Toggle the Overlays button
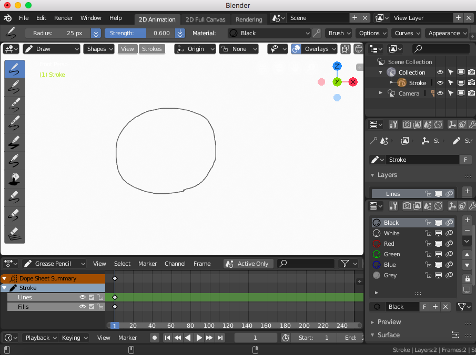476x355 pixels. tap(296, 49)
